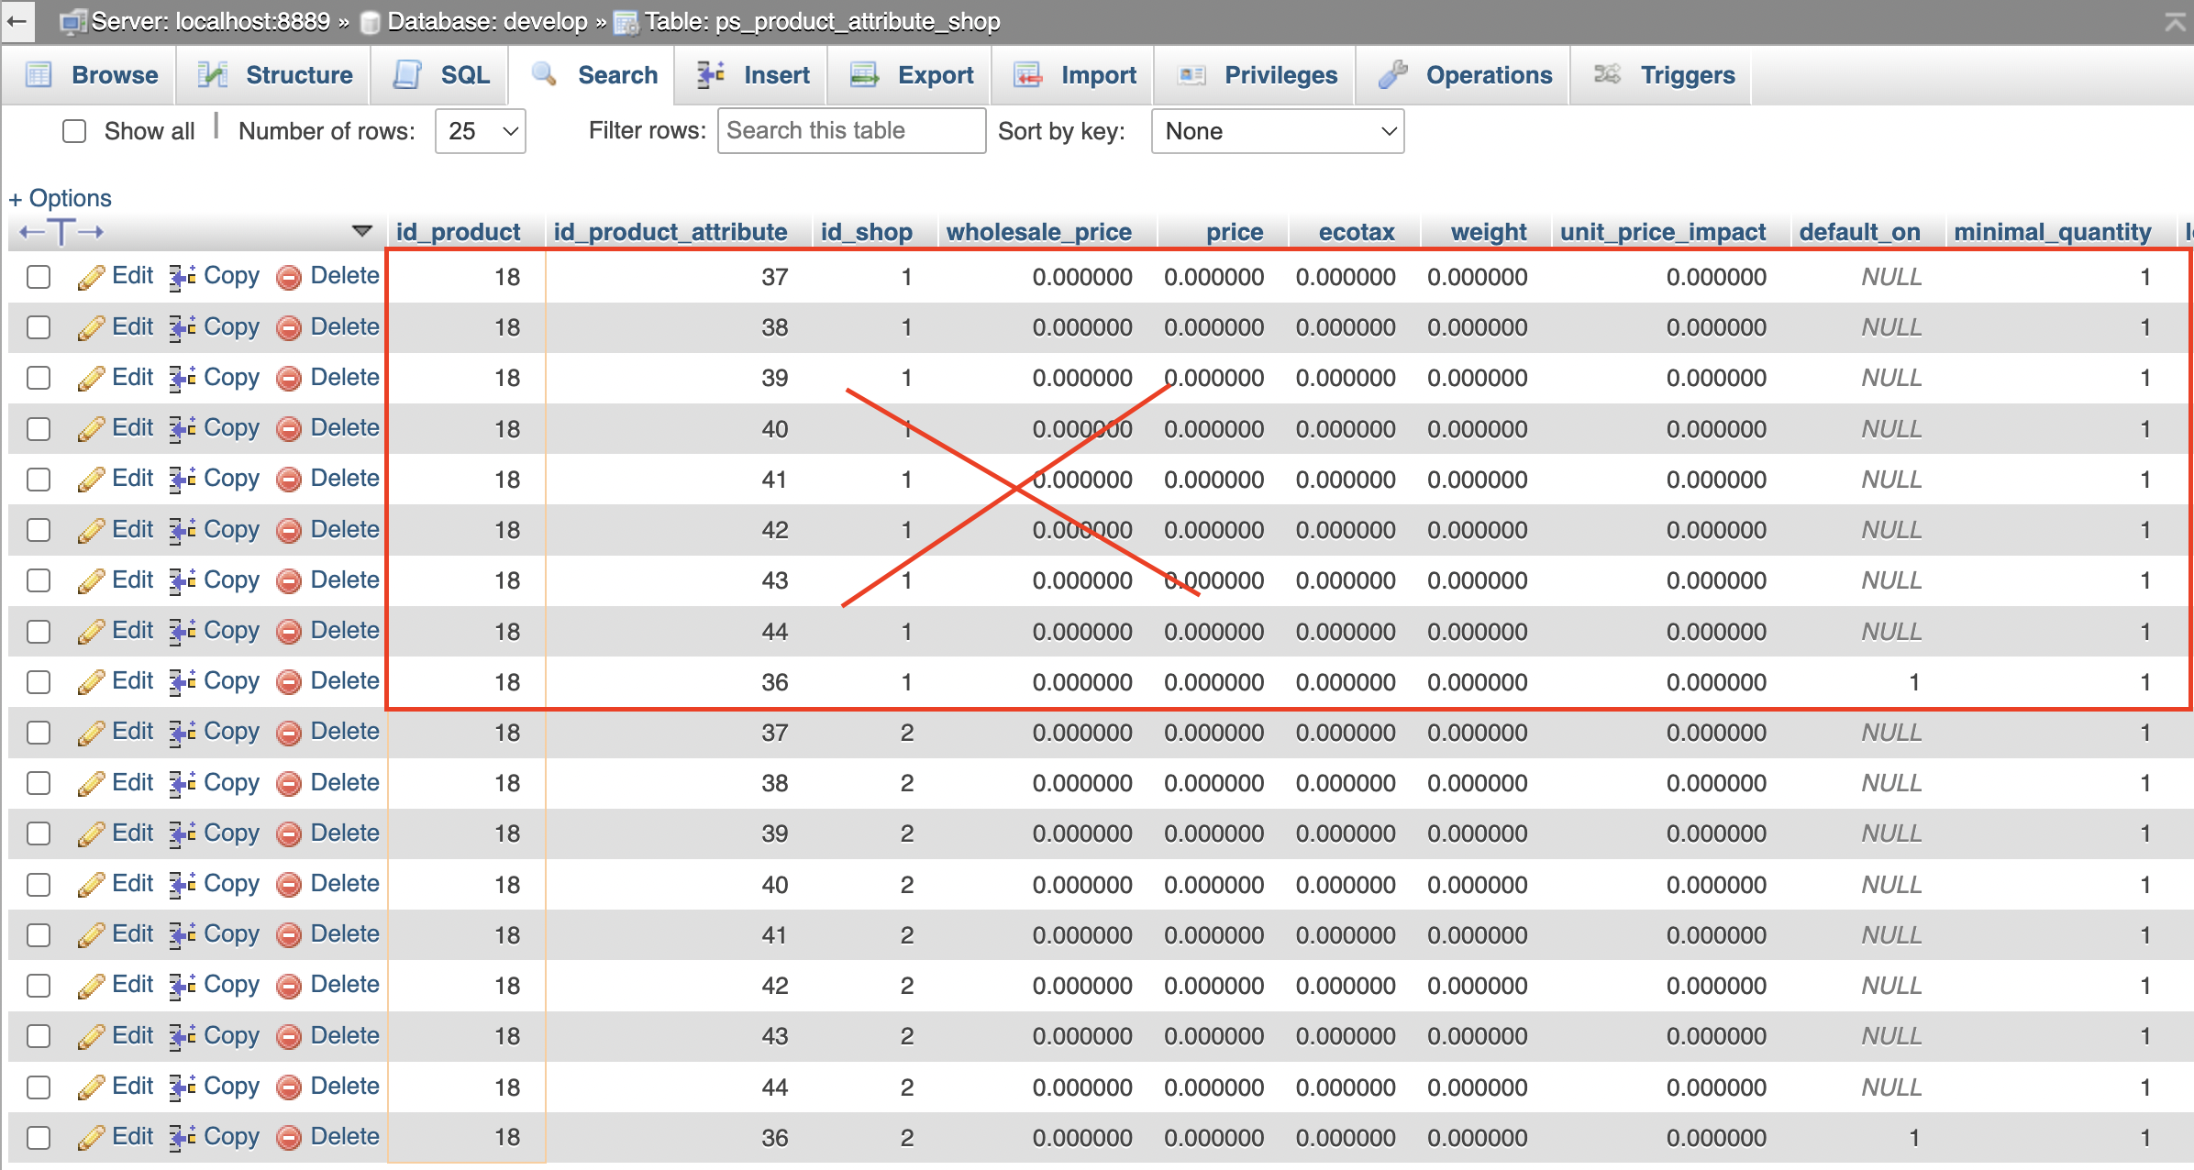The image size is (2194, 1170).
Task: Check the first row's selection checkbox
Action: pos(38,276)
